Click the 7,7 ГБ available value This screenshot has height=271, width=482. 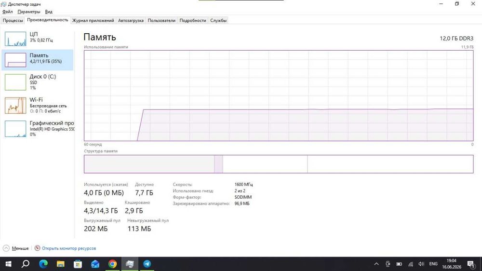pos(144,193)
